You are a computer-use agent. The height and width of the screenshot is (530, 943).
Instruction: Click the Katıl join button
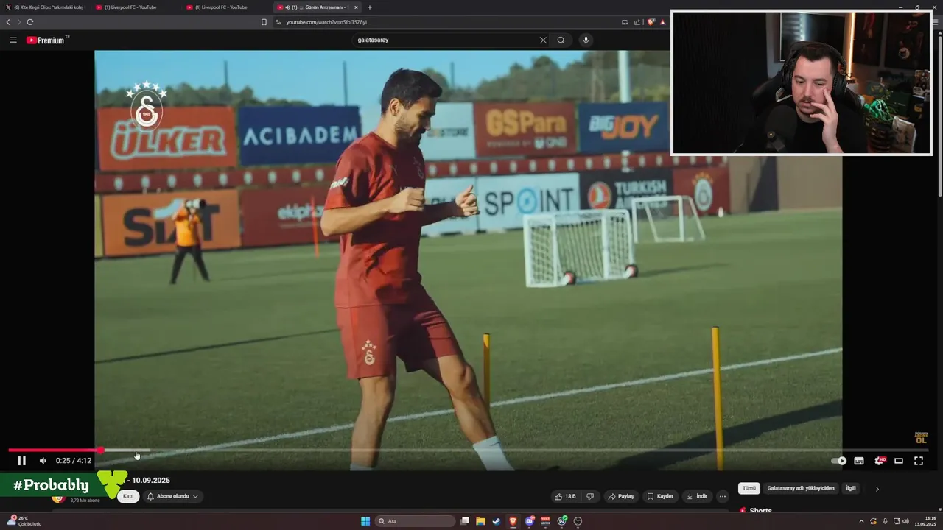pyautogui.click(x=128, y=496)
